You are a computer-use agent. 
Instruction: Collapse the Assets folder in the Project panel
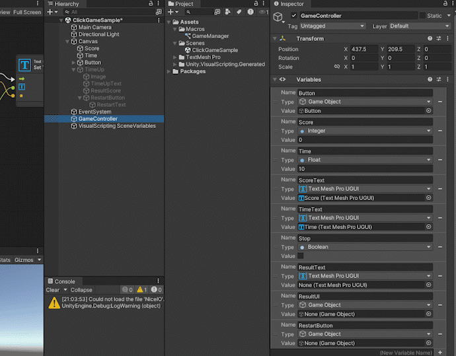169,22
